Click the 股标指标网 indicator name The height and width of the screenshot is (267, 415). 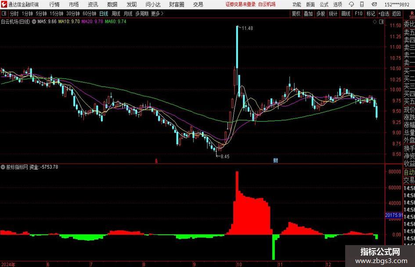tap(17, 167)
